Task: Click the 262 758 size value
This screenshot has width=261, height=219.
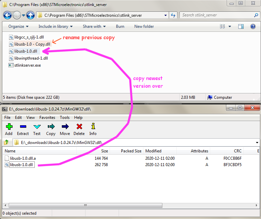Action: [x=101, y=165]
